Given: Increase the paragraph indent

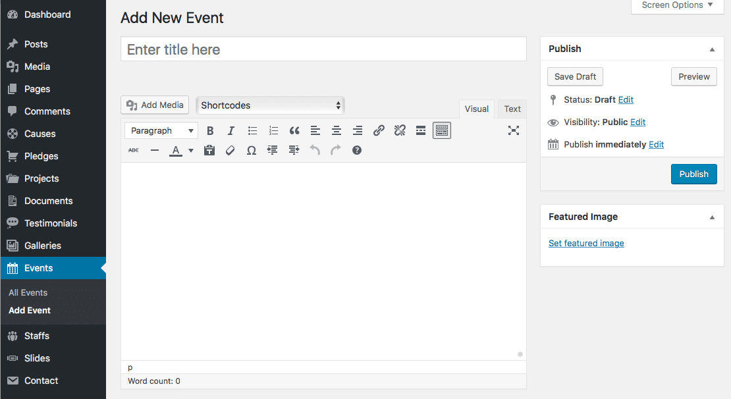Looking at the screenshot, I should pyautogui.click(x=294, y=150).
